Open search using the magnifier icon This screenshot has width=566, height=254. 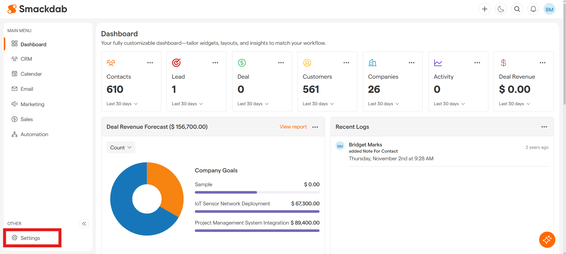[x=517, y=9]
